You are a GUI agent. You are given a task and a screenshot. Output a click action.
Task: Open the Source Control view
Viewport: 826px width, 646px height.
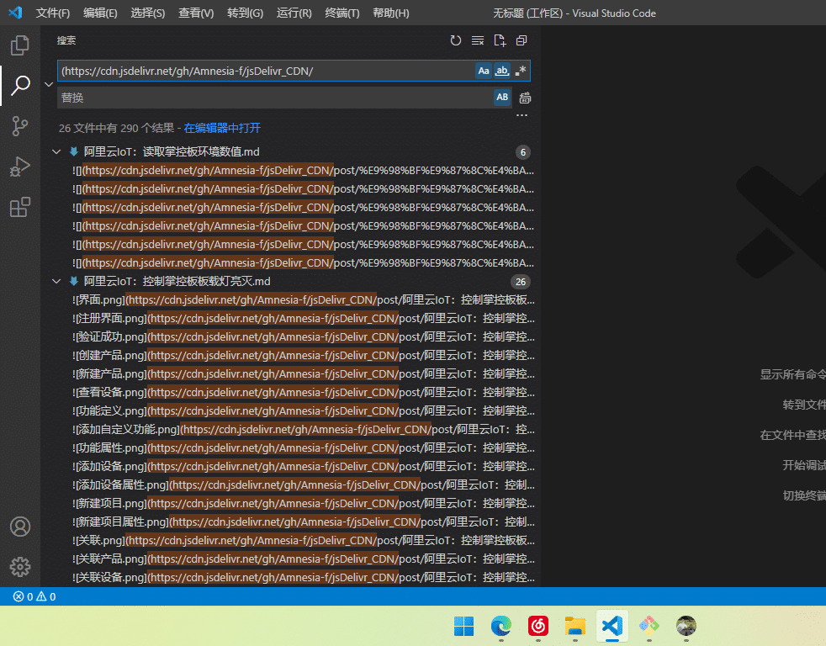[x=20, y=126]
